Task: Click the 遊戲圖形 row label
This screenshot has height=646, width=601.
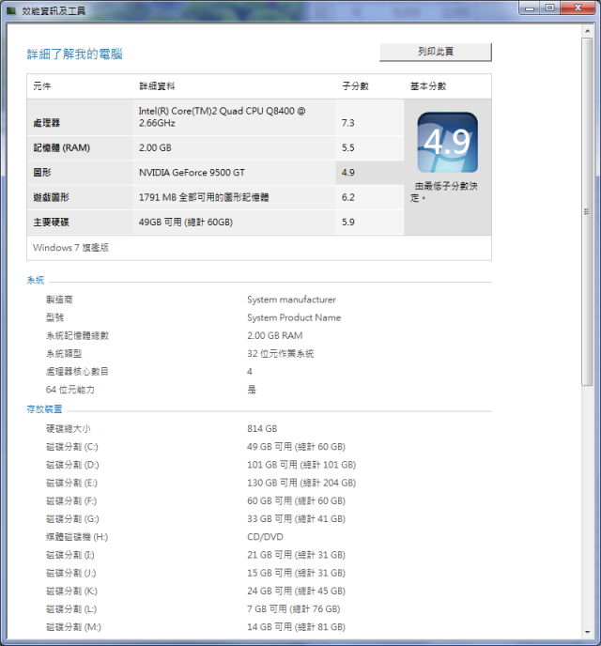Action: click(51, 197)
